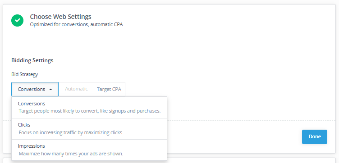The height and width of the screenshot is (163, 339).
Task: Click 'Focus on increasing traffic' description text
Action: [x=71, y=132]
